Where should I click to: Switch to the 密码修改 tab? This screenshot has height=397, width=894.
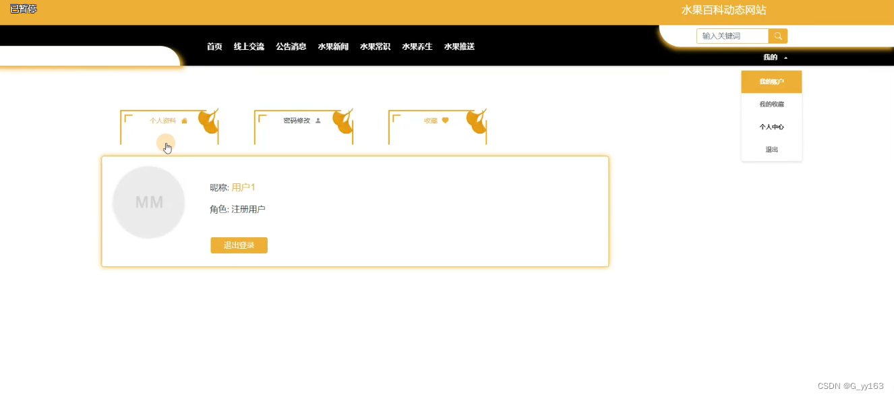pos(303,127)
